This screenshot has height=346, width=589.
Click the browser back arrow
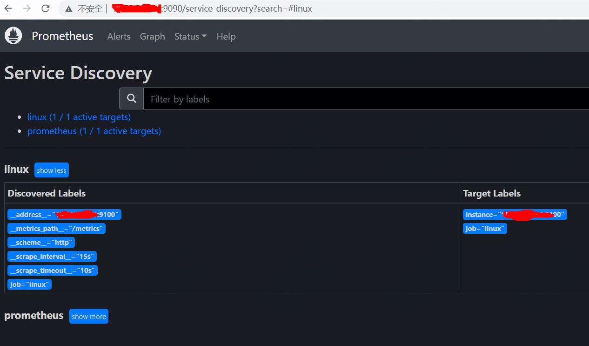click(x=7, y=8)
